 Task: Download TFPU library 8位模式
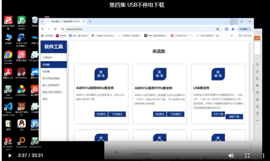pyautogui.click(x=159, y=114)
